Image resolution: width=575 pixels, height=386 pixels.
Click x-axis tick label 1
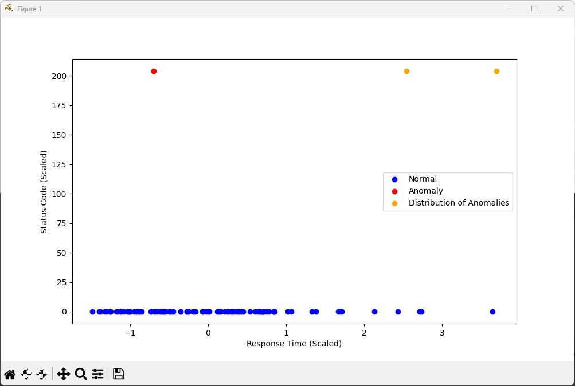pos(286,333)
